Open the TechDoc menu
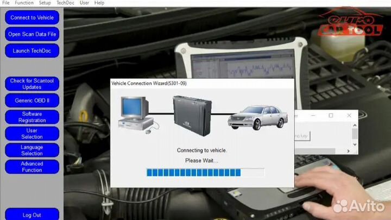The width and height of the screenshot is (391, 220). pyautogui.click(x=65, y=3)
